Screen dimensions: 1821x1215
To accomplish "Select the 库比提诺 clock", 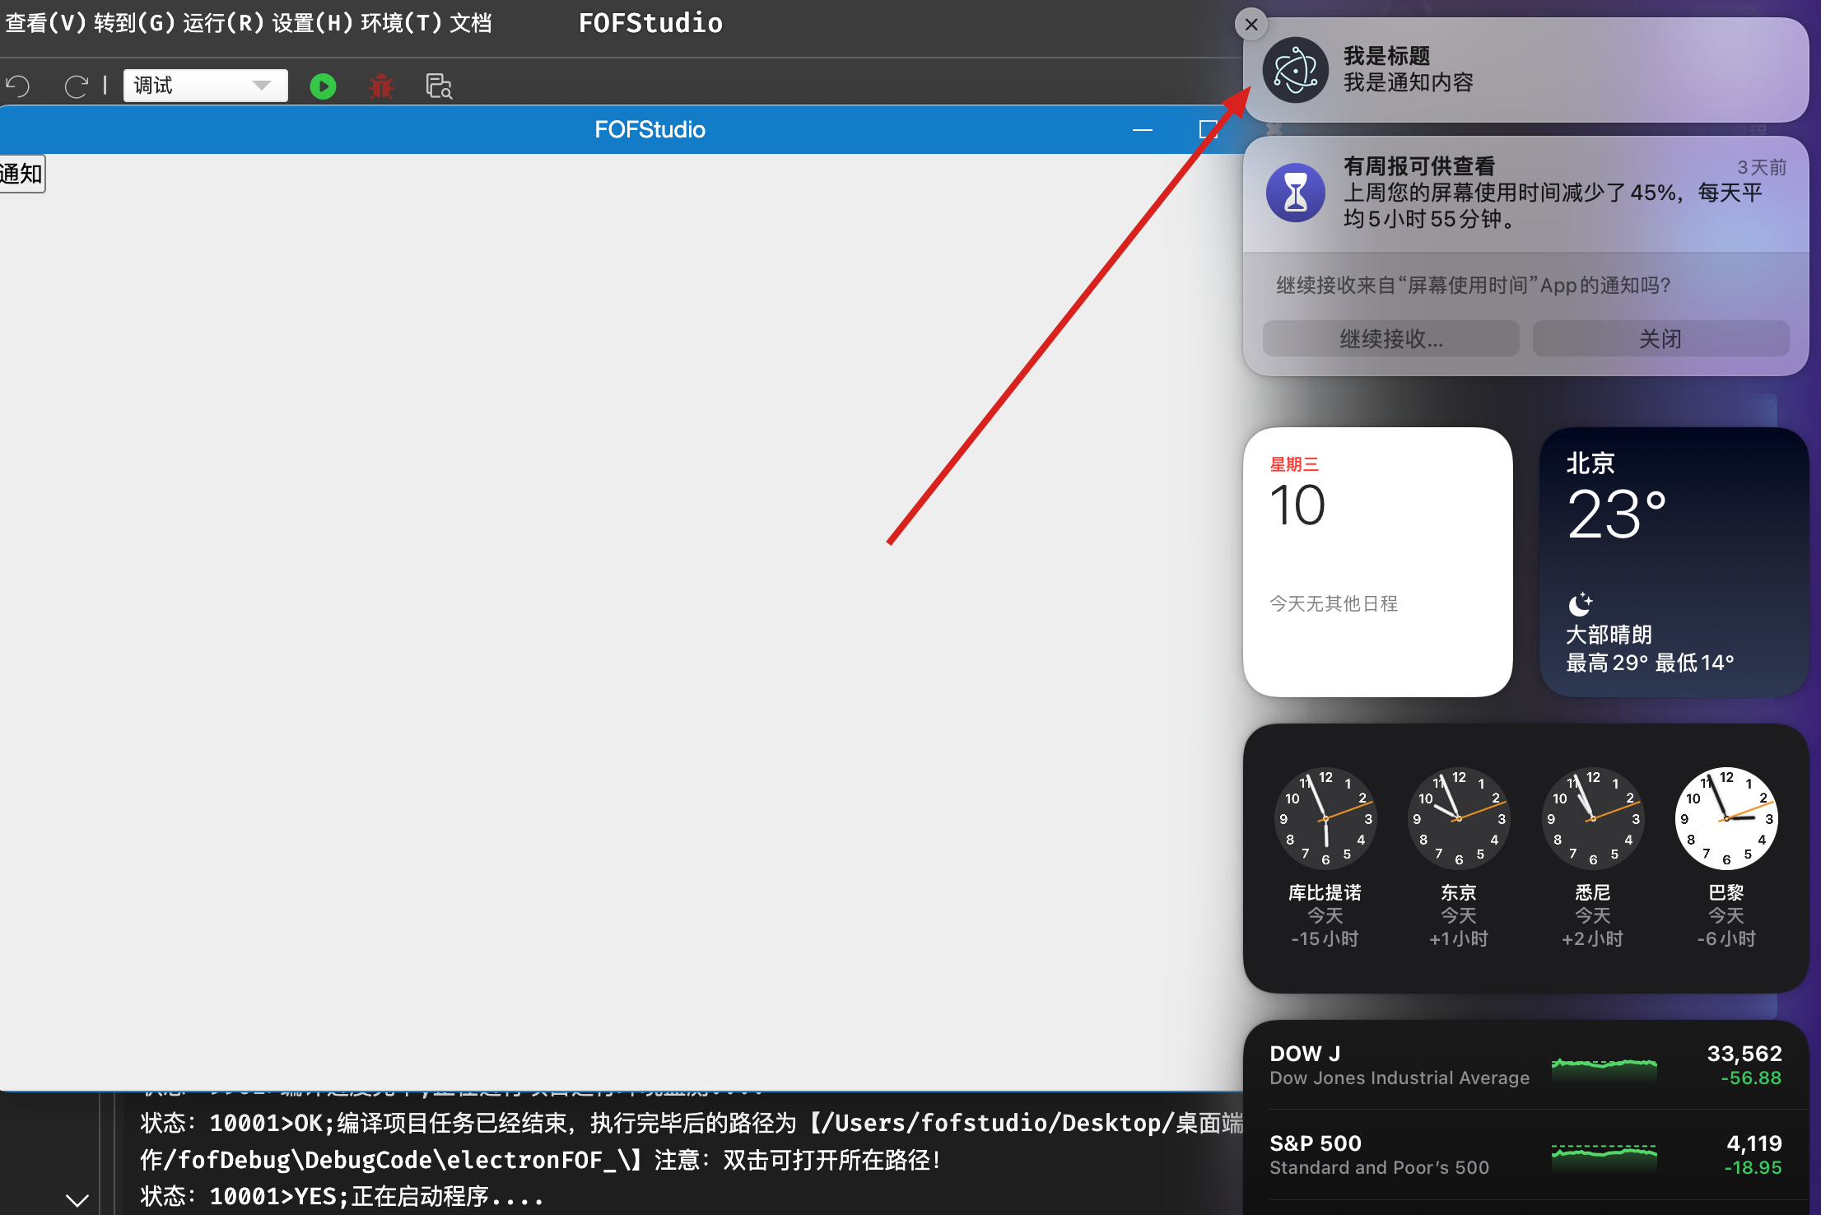I will [1325, 858].
